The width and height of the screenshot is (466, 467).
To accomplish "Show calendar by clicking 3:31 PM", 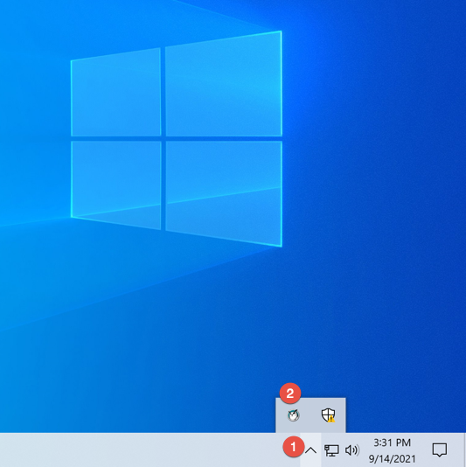I will click(x=393, y=443).
